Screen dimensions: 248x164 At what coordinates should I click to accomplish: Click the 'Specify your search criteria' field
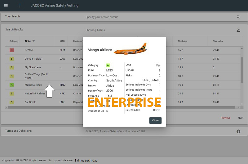[102, 17]
